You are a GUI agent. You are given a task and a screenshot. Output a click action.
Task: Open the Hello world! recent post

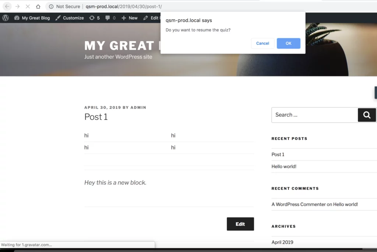tap(284, 166)
